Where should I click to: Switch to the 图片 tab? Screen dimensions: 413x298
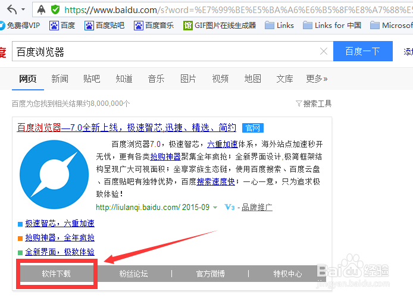click(188, 79)
